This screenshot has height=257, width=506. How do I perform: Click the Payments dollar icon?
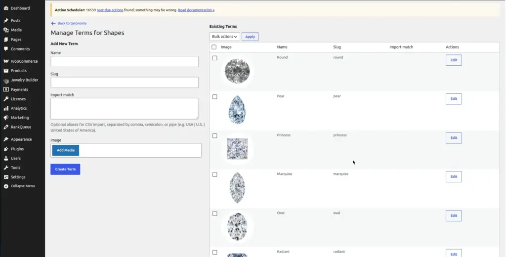click(x=6, y=89)
